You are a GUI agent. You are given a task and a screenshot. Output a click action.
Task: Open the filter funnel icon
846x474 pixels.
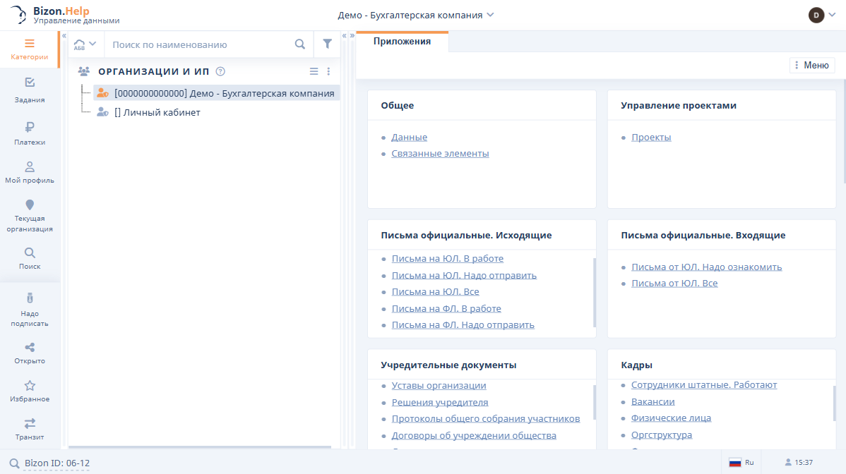pos(327,44)
